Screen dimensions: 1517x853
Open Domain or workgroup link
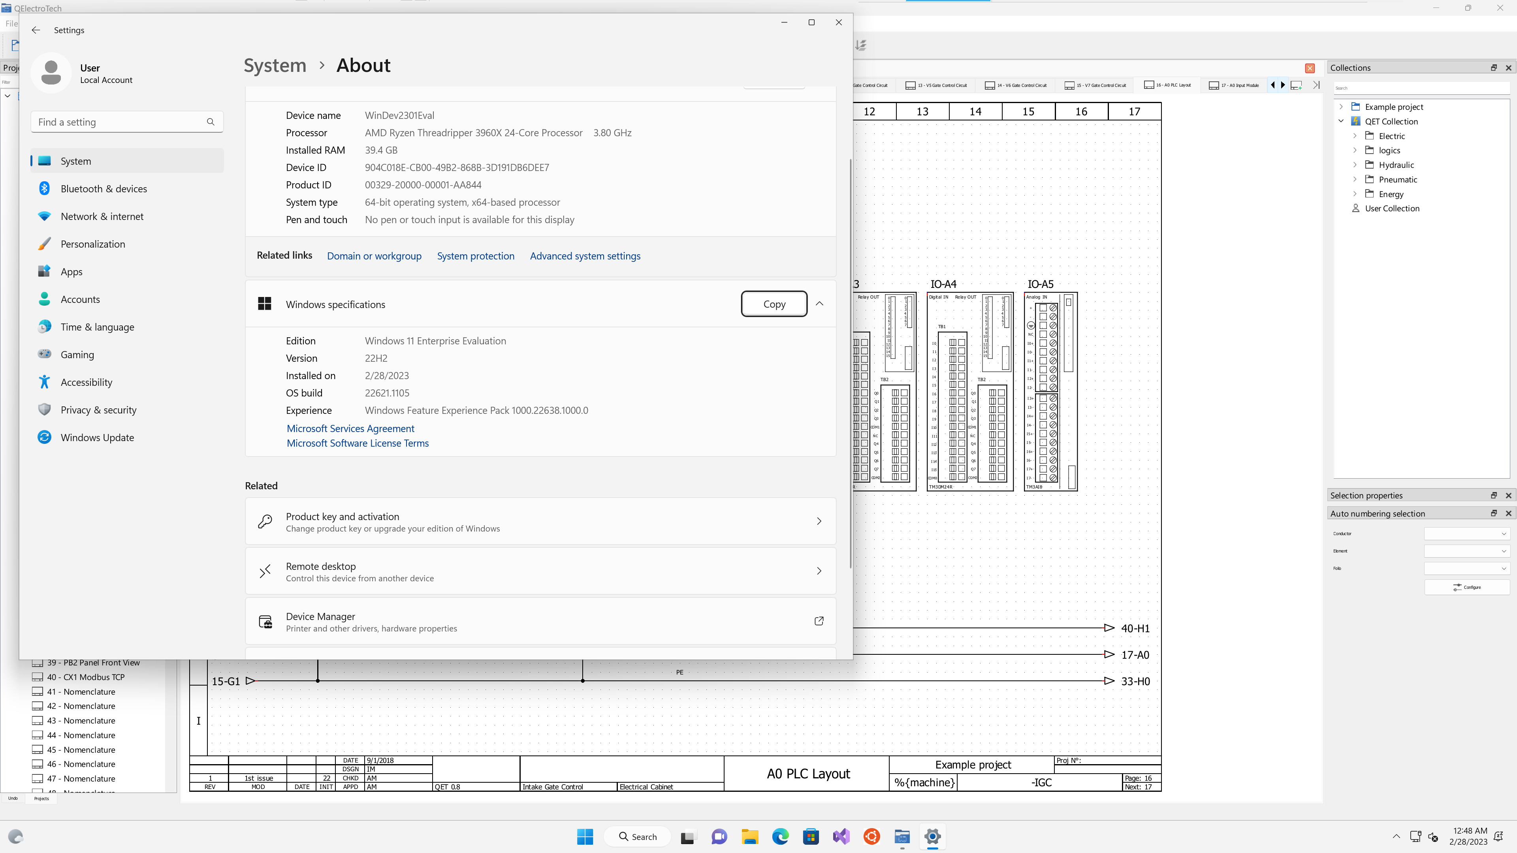pyautogui.click(x=374, y=256)
